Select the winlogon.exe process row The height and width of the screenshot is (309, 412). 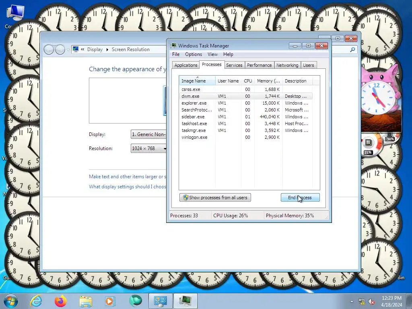(246, 137)
